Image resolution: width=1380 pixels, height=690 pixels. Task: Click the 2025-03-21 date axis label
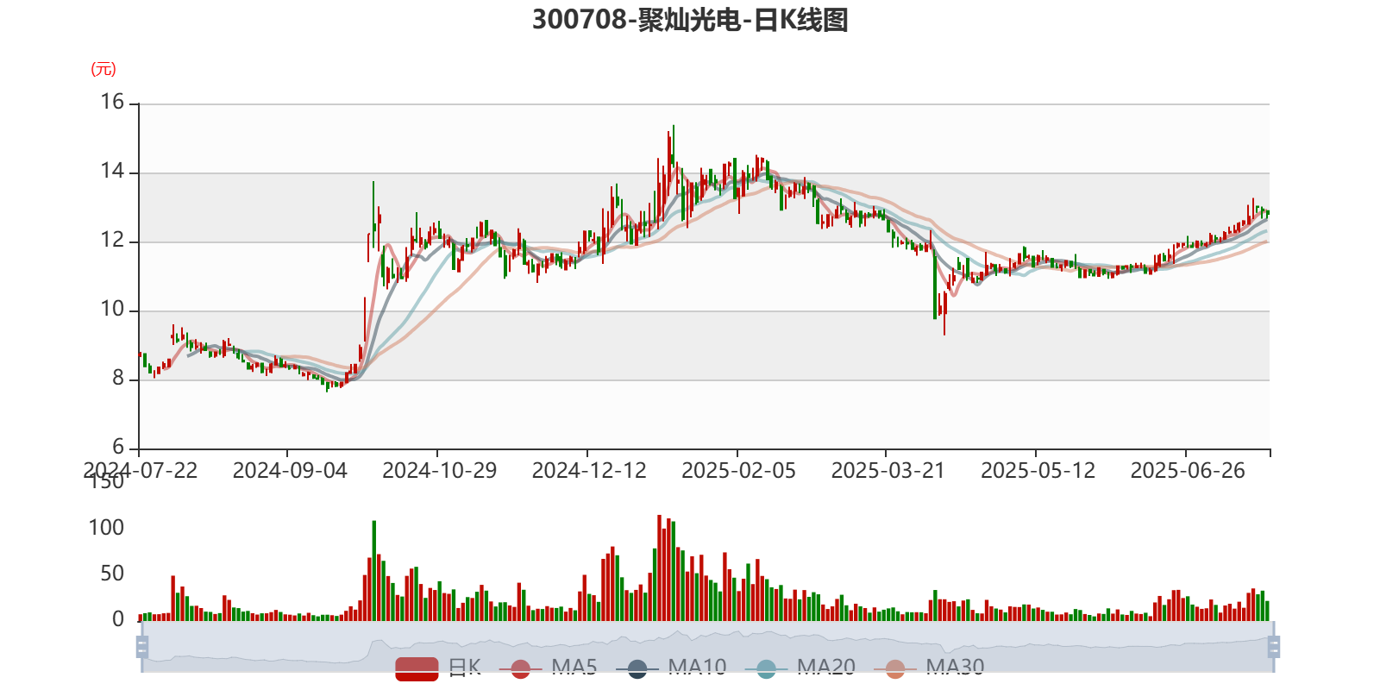point(888,470)
